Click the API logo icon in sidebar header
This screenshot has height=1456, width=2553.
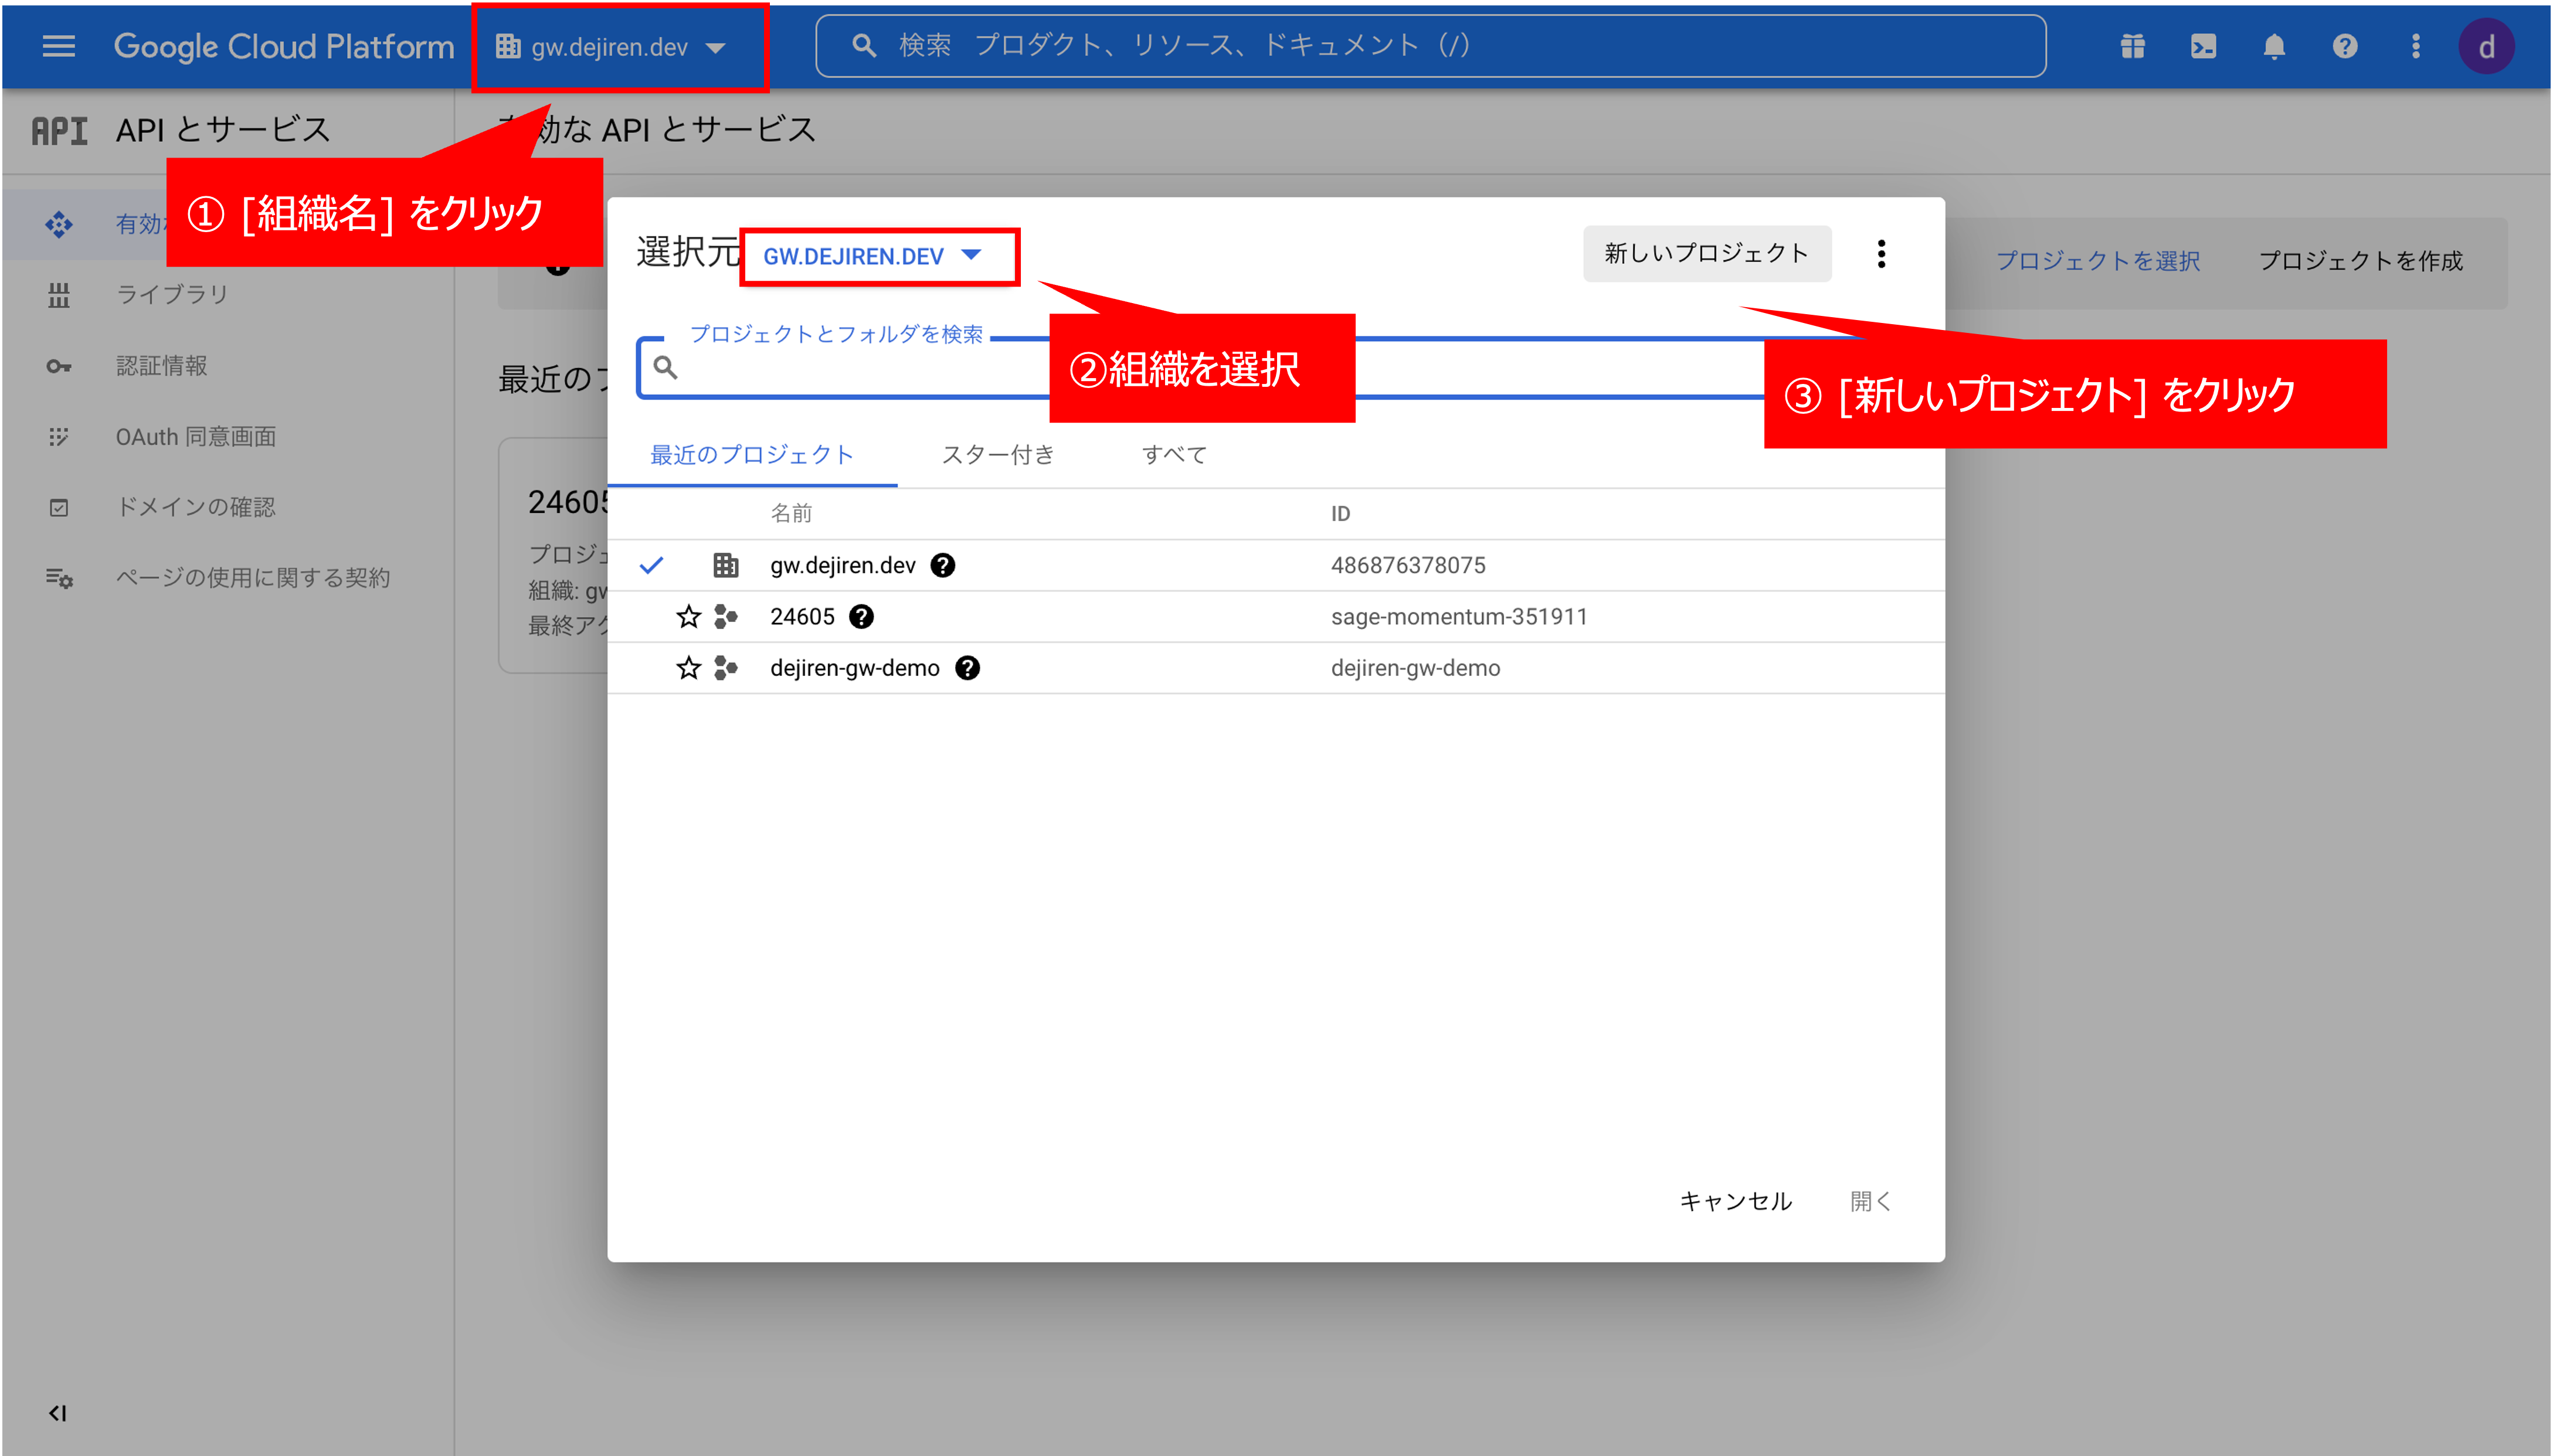pos(60,130)
